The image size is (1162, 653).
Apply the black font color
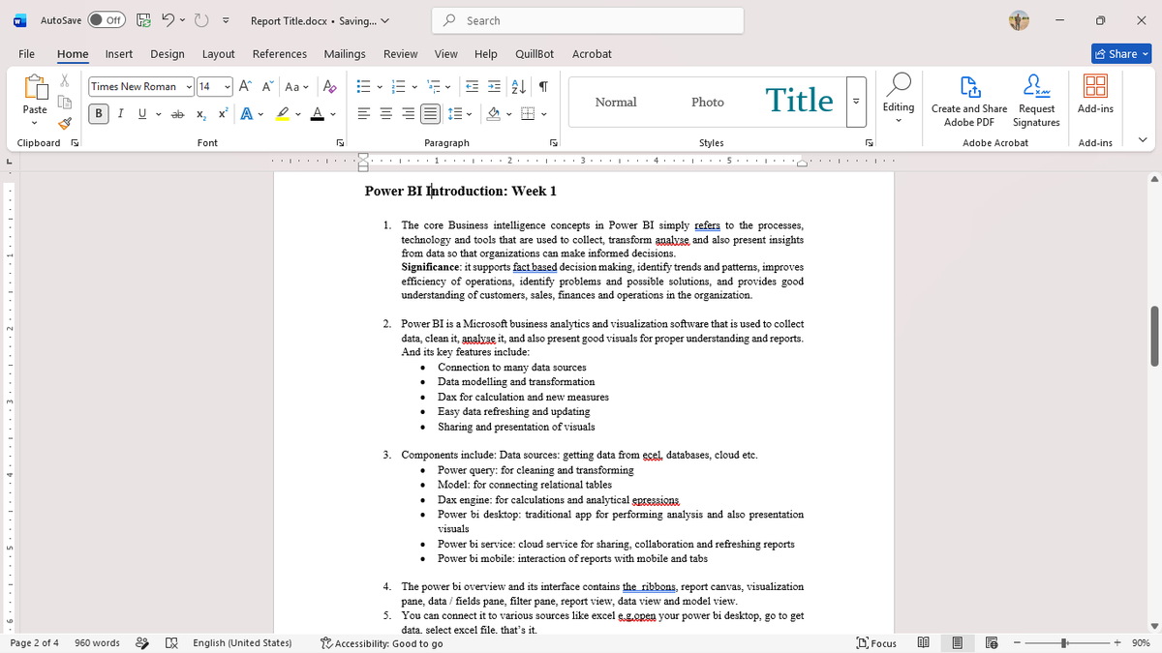[x=317, y=114]
